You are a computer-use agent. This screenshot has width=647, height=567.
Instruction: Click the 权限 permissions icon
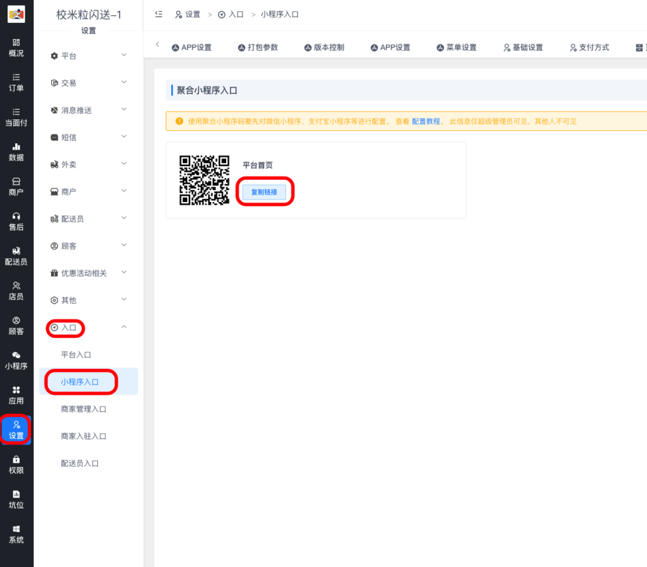16,465
